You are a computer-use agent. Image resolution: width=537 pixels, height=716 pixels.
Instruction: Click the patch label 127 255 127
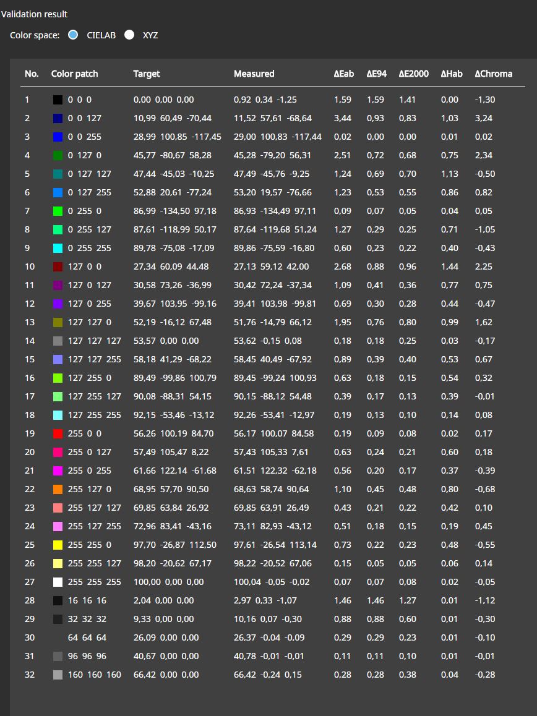(95, 396)
